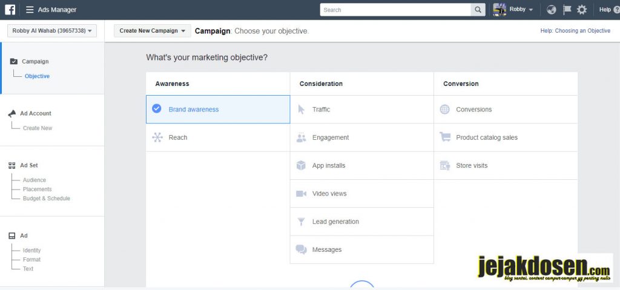Open the Text step under Ad
Screen dimensions: 620x290
[x=28, y=269]
